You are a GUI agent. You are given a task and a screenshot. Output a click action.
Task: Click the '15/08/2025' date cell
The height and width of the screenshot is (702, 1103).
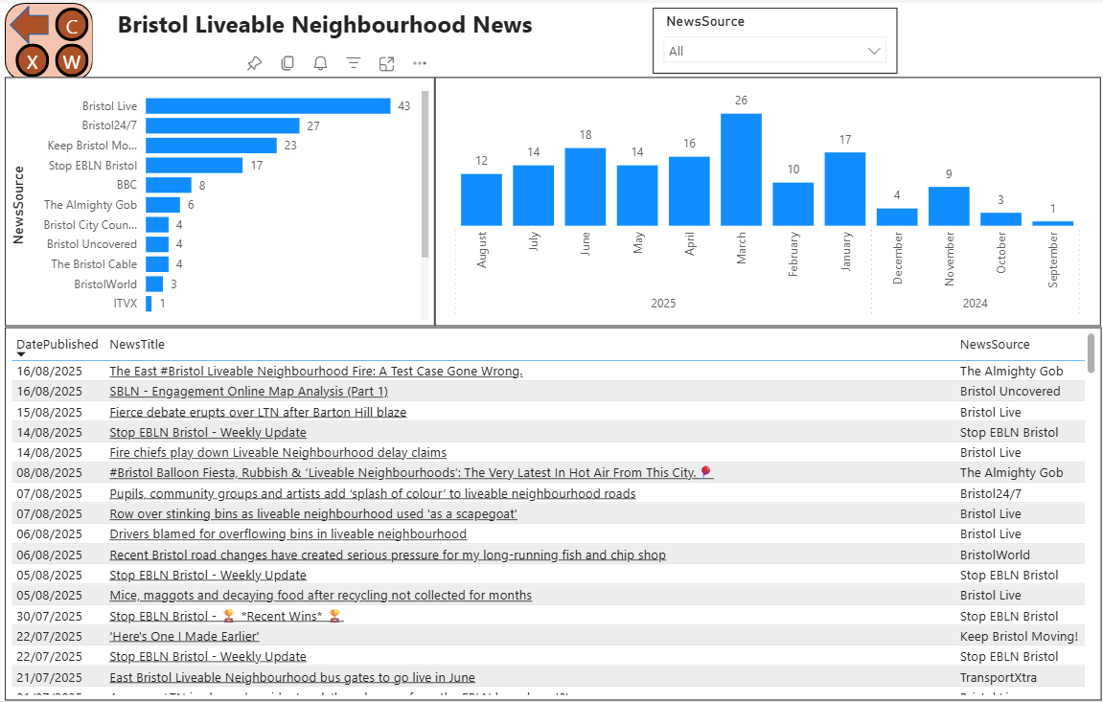tap(49, 413)
